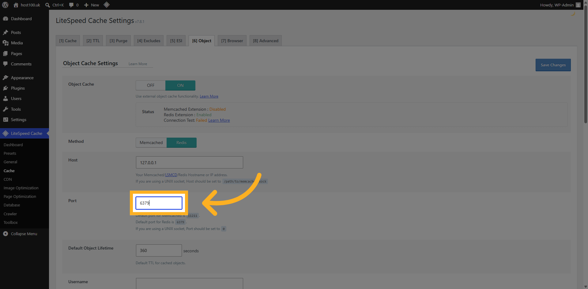Select Memcached as the method
Viewport: 588px width, 289px height.
151,143
